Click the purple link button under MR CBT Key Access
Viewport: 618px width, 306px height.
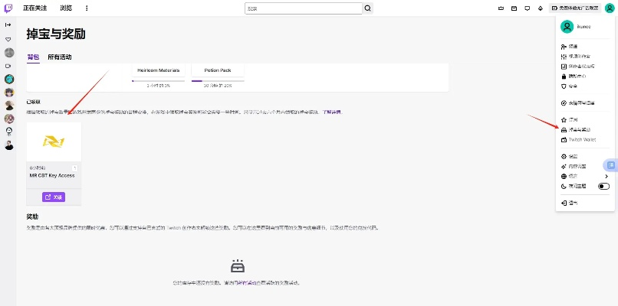[x=53, y=197]
